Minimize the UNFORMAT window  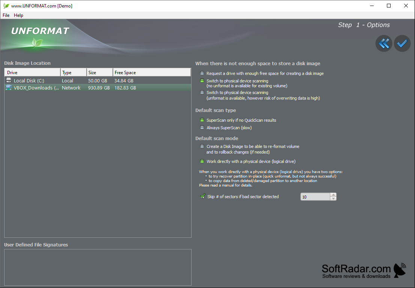[x=372, y=6]
